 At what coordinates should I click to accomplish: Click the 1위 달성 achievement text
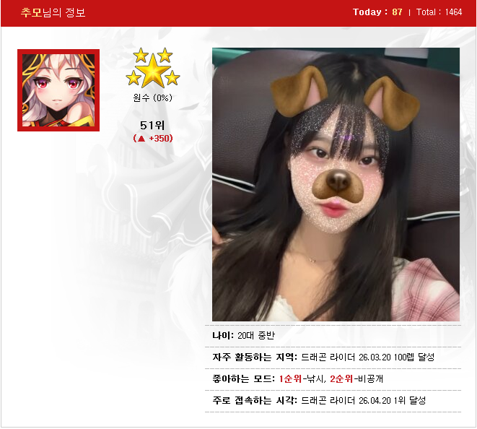pyautogui.click(x=410, y=400)
